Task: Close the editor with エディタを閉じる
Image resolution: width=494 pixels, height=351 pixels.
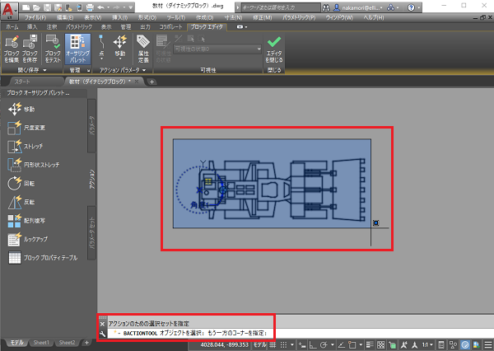Action: [274, 49]
